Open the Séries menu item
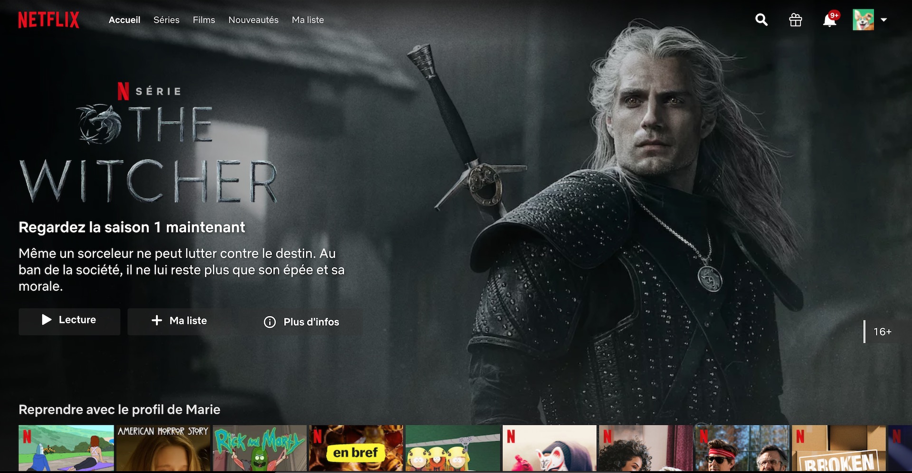 (166, 20)
